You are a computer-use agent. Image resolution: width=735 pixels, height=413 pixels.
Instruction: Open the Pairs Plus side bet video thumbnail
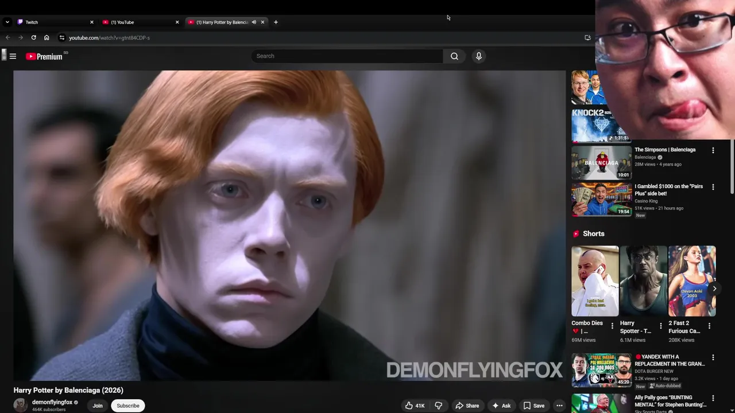click(601, 200)
